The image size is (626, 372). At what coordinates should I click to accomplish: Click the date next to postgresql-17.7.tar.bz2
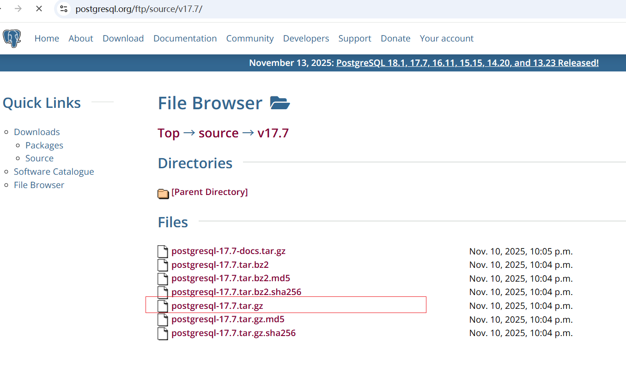pos(521,265)
